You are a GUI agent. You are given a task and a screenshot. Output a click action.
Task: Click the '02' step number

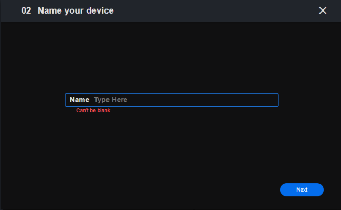tap(26, 10)
